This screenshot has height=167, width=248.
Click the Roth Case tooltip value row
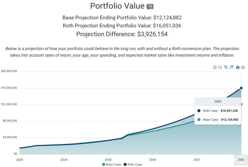218,110
